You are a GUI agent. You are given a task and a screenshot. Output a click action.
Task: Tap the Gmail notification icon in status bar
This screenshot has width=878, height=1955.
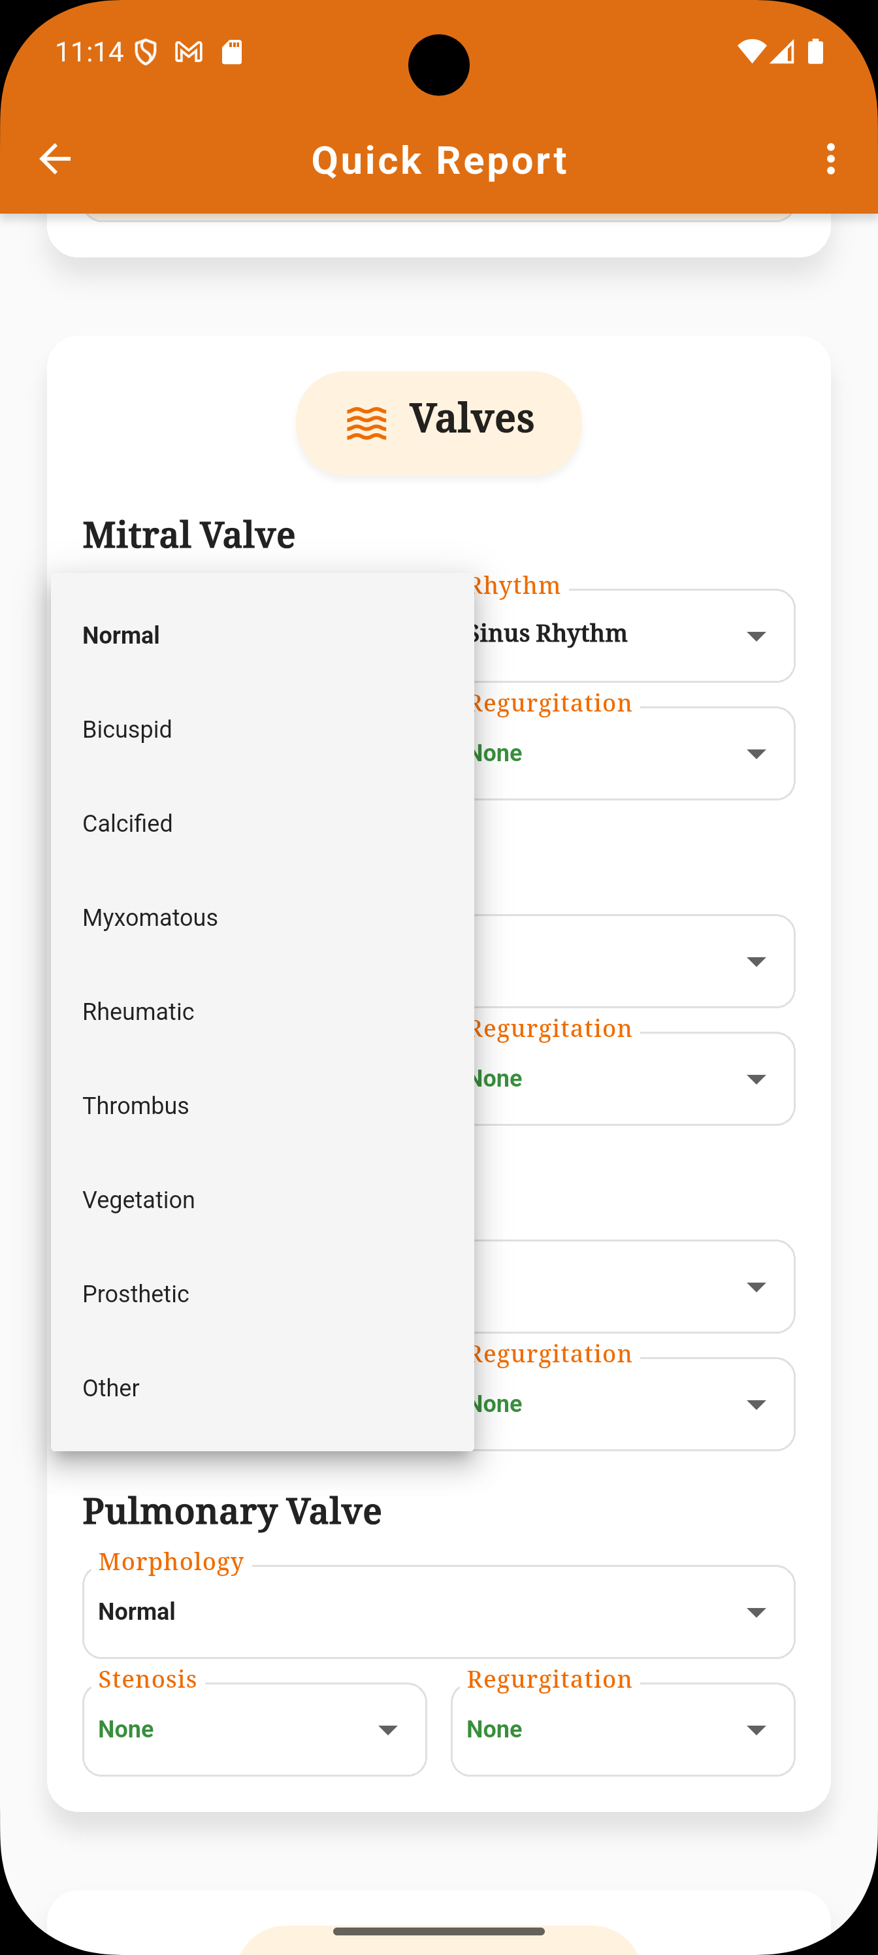(x=189, y=52)
